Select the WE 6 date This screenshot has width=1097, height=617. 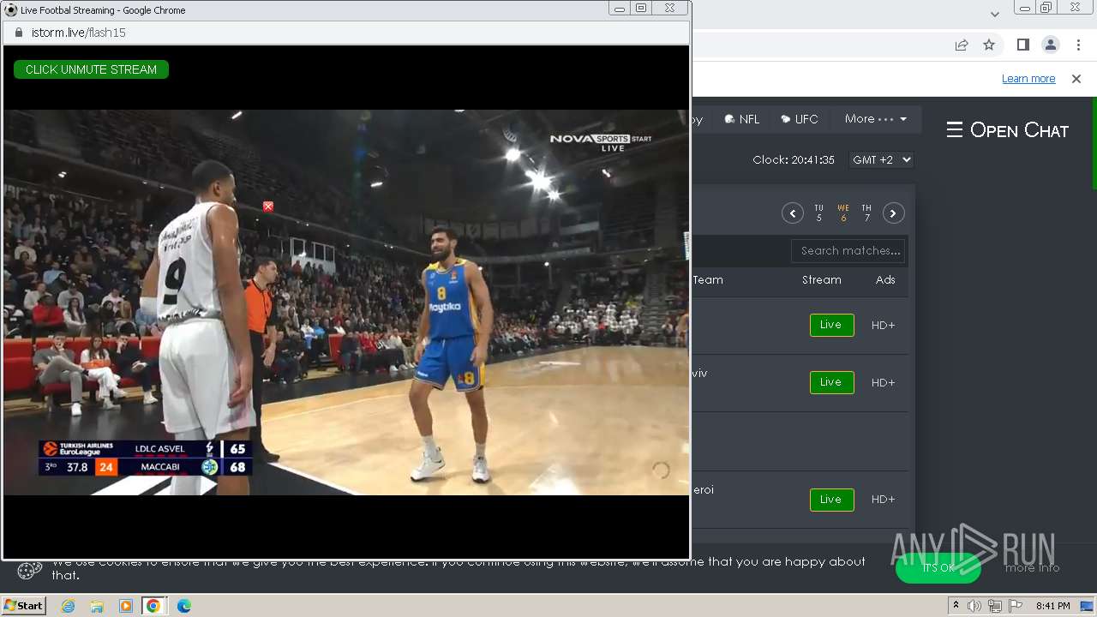pyautogui.click(x=843, y=213)
